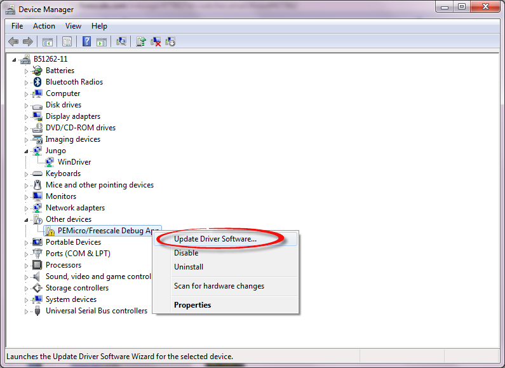Open the View menu
Image resolution: width=505 pixels, height=368 pixels.
(73, 26)
